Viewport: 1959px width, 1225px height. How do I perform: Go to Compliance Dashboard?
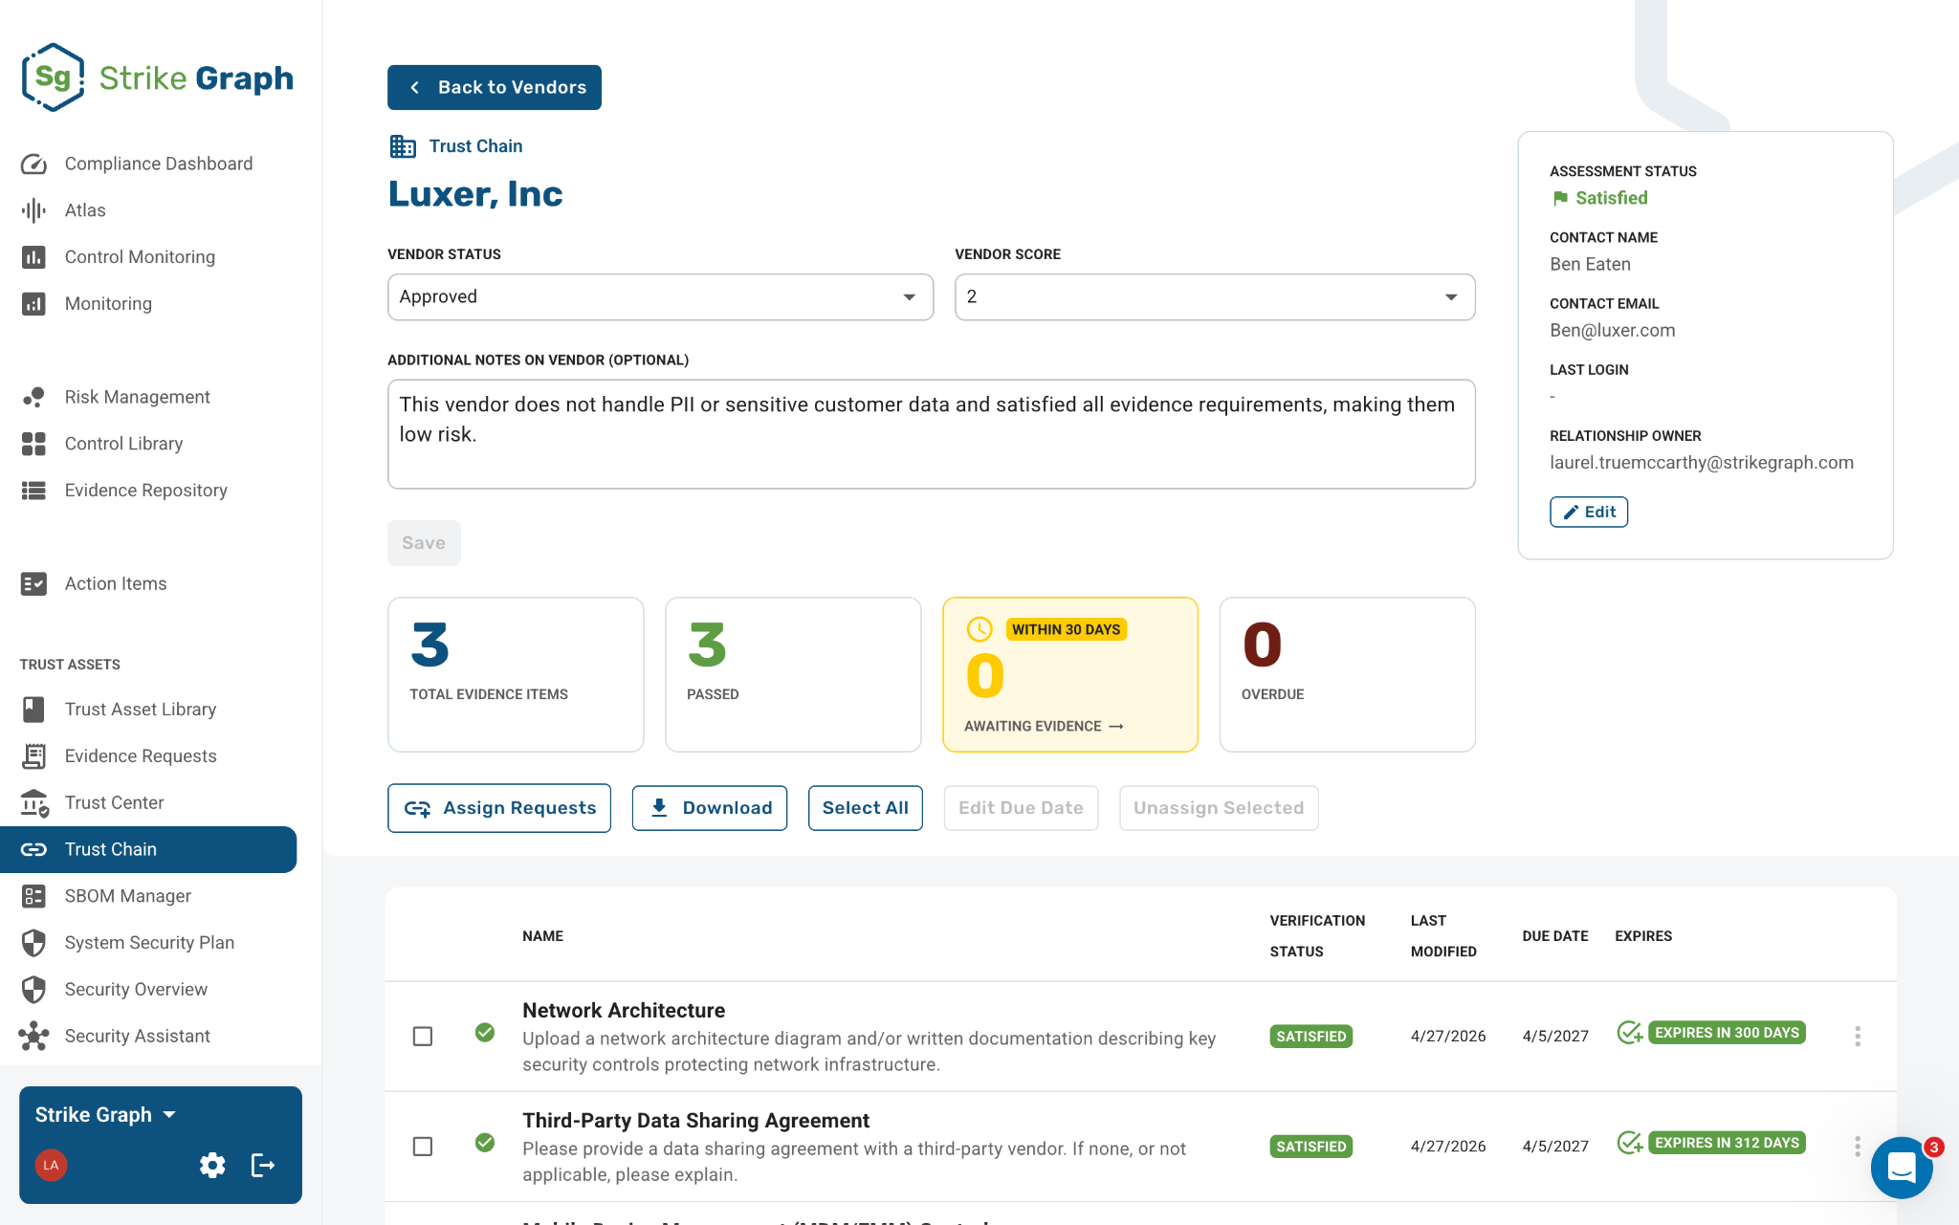tap(159, 164)
